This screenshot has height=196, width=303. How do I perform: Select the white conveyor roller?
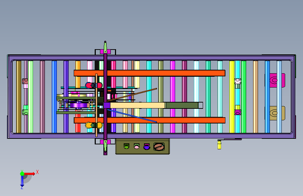[196, 97]
